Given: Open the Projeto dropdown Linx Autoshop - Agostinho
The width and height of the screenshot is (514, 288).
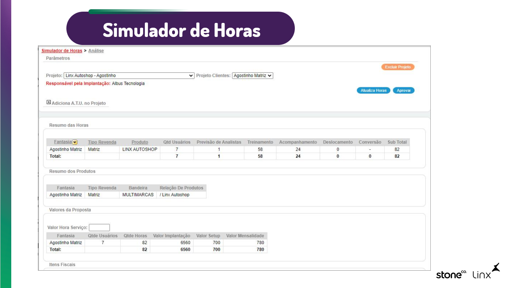Looking at the screenshot, I should tap(129, 76).
